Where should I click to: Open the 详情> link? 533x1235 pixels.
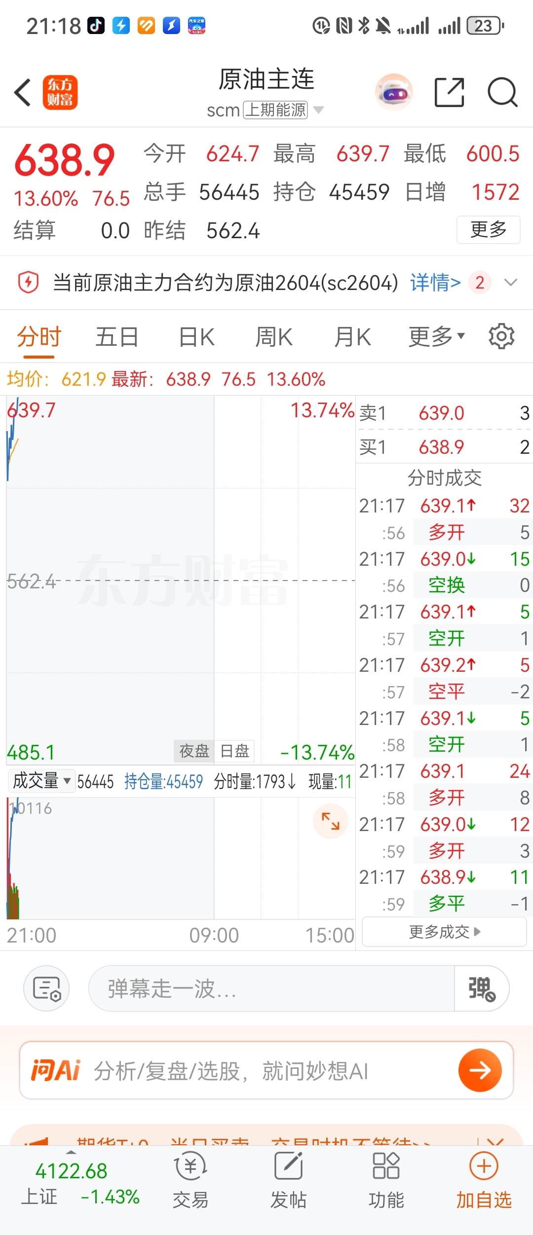[x=435, y=283]
